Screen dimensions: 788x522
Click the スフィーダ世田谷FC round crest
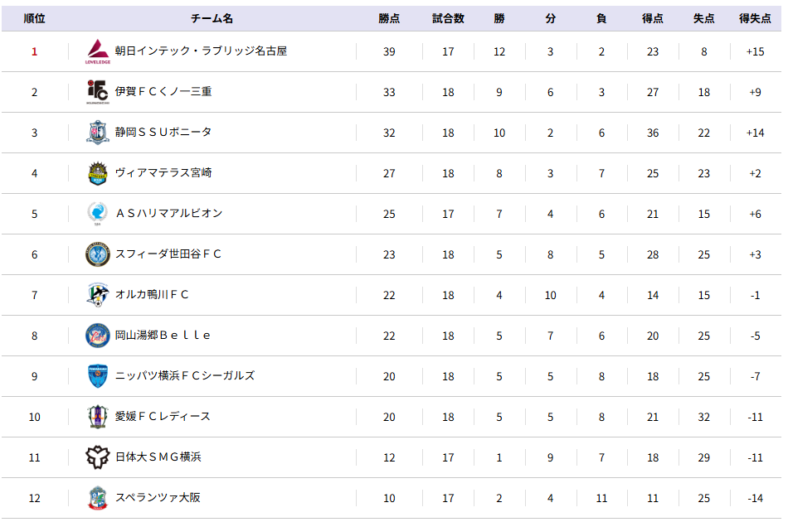[98, 254]
